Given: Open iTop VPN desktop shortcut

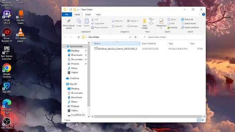Looking at the screenshot, I should point(7,88).
